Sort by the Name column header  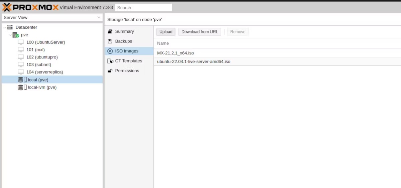pyautogui.click(x=277, y=43)
